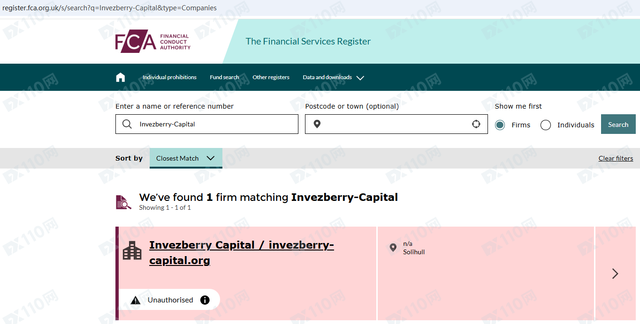Click the home icon in navigation bar
Screen dimensions: 640x324
pyautogui.click(x=121, y=77)
